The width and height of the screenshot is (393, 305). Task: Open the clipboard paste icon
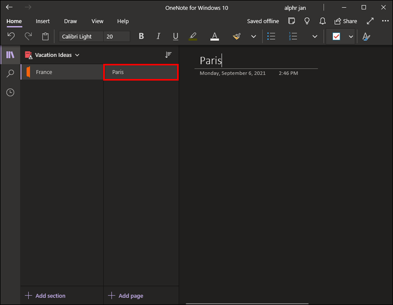pyautogui.click(x=46, y=37)
